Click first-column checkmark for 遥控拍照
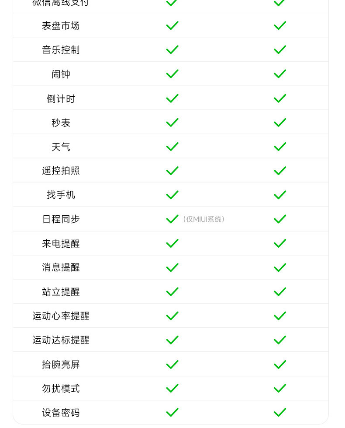Image resolution: width=345 pixels, height=428 pixels. tap(172, 171)
